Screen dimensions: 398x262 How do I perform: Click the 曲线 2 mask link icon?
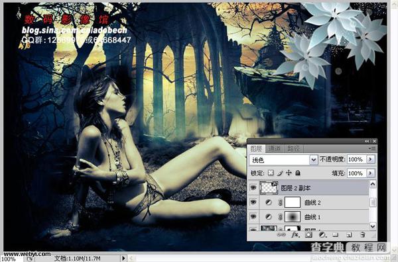point(280,202)
